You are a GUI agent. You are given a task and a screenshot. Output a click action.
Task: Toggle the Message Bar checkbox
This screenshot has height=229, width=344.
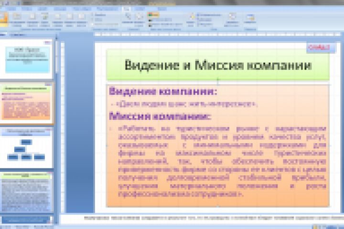click(x=105, y=24)
